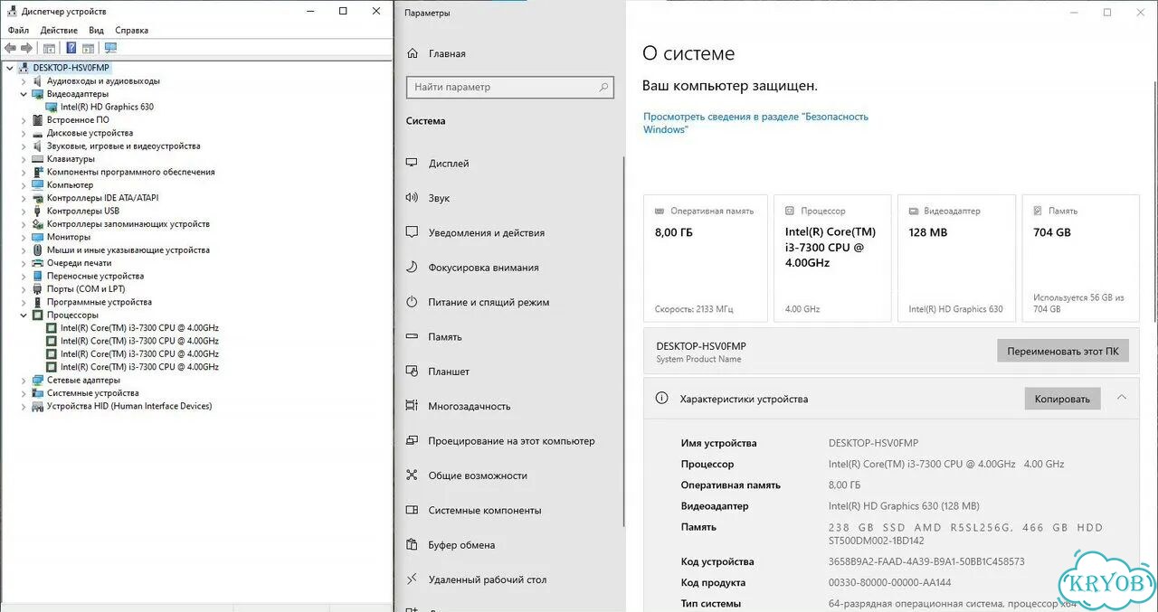This screenshot has height=612, width=1158.
Task: Expand the Встроенное ПО node
Action: 24,120
